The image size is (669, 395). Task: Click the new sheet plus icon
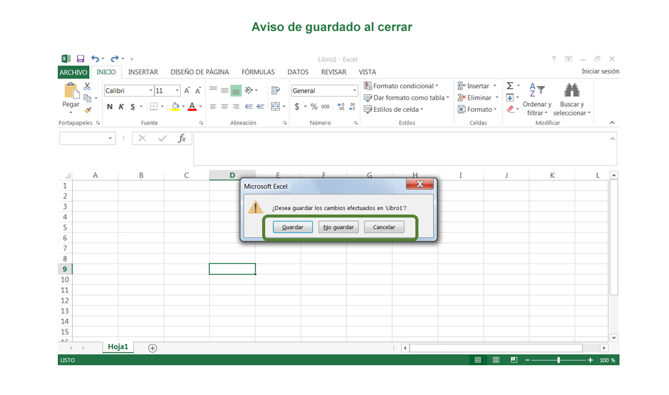coord(152,348)
